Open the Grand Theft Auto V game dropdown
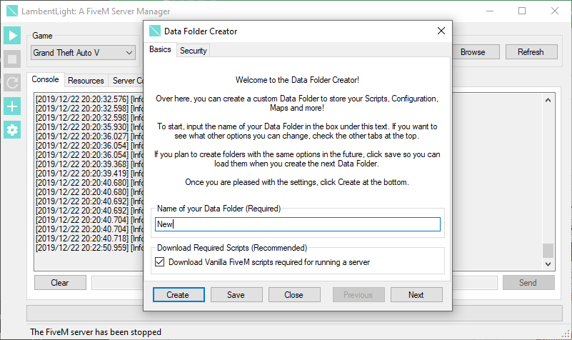This screenshot has height=340, width=572. pyautogui.click(x=83, y=53)
